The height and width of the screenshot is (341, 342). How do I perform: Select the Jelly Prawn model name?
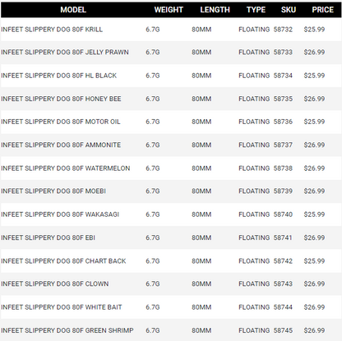point(65,53)
